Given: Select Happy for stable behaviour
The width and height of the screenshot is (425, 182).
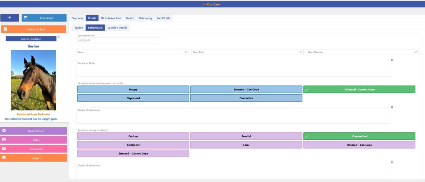Looking at the screenshot, I should click(x=133, y=90).
